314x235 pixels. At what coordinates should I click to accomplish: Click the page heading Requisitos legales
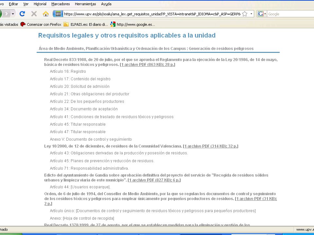(127, 35)
